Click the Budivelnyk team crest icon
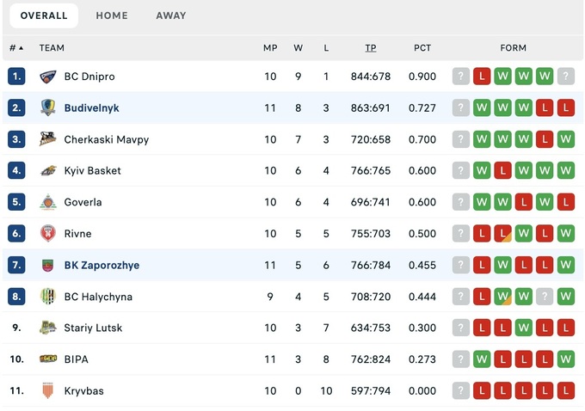 click(48, 108)
